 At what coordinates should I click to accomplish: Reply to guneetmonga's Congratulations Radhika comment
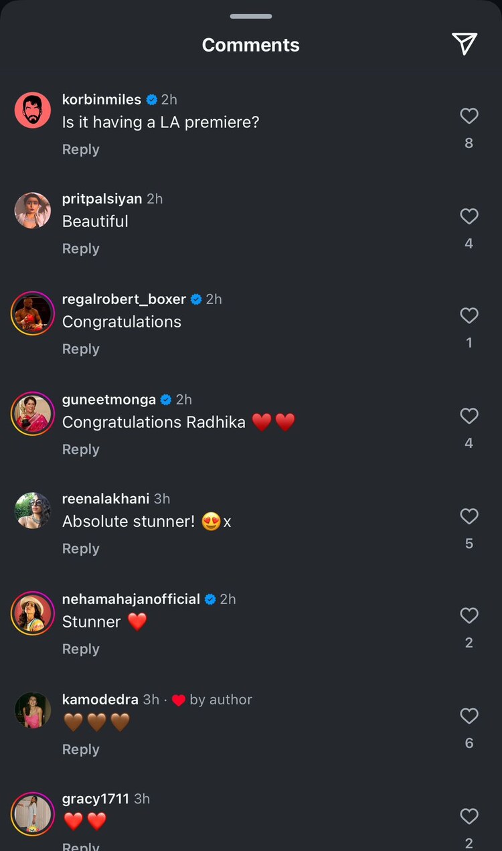(x=80, y=449)
